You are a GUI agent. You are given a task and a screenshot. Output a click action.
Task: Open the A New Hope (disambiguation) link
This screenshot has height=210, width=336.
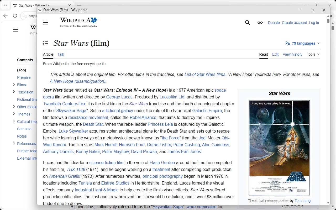[78, 81]
